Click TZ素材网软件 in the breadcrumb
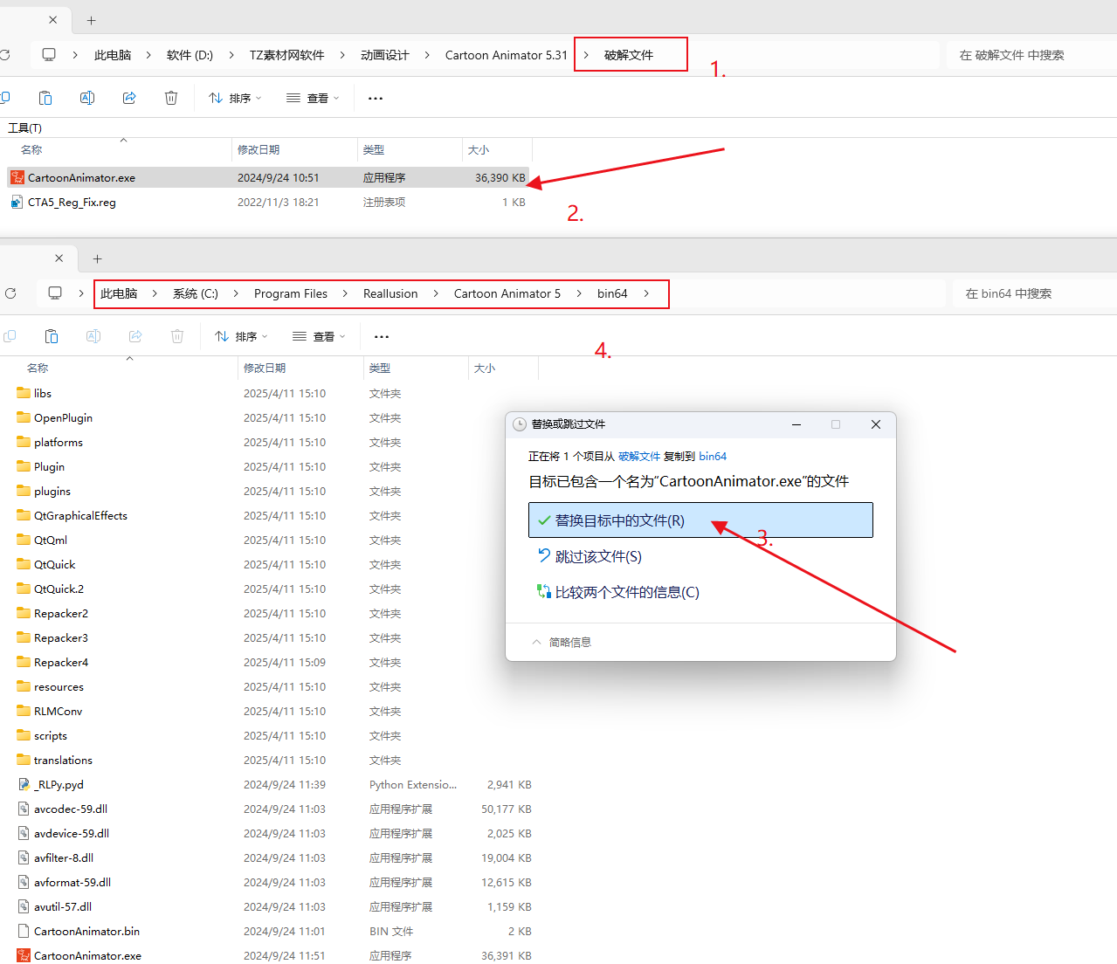 pos(286,55)
